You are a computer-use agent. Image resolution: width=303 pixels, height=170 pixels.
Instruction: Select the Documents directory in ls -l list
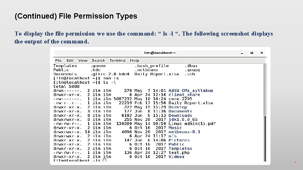(180, 111)
